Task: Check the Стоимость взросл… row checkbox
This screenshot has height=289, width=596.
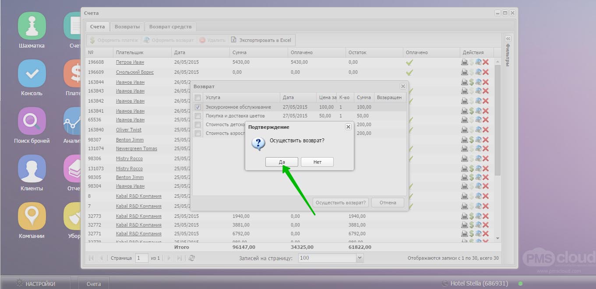Action: [x=197, y=133]
